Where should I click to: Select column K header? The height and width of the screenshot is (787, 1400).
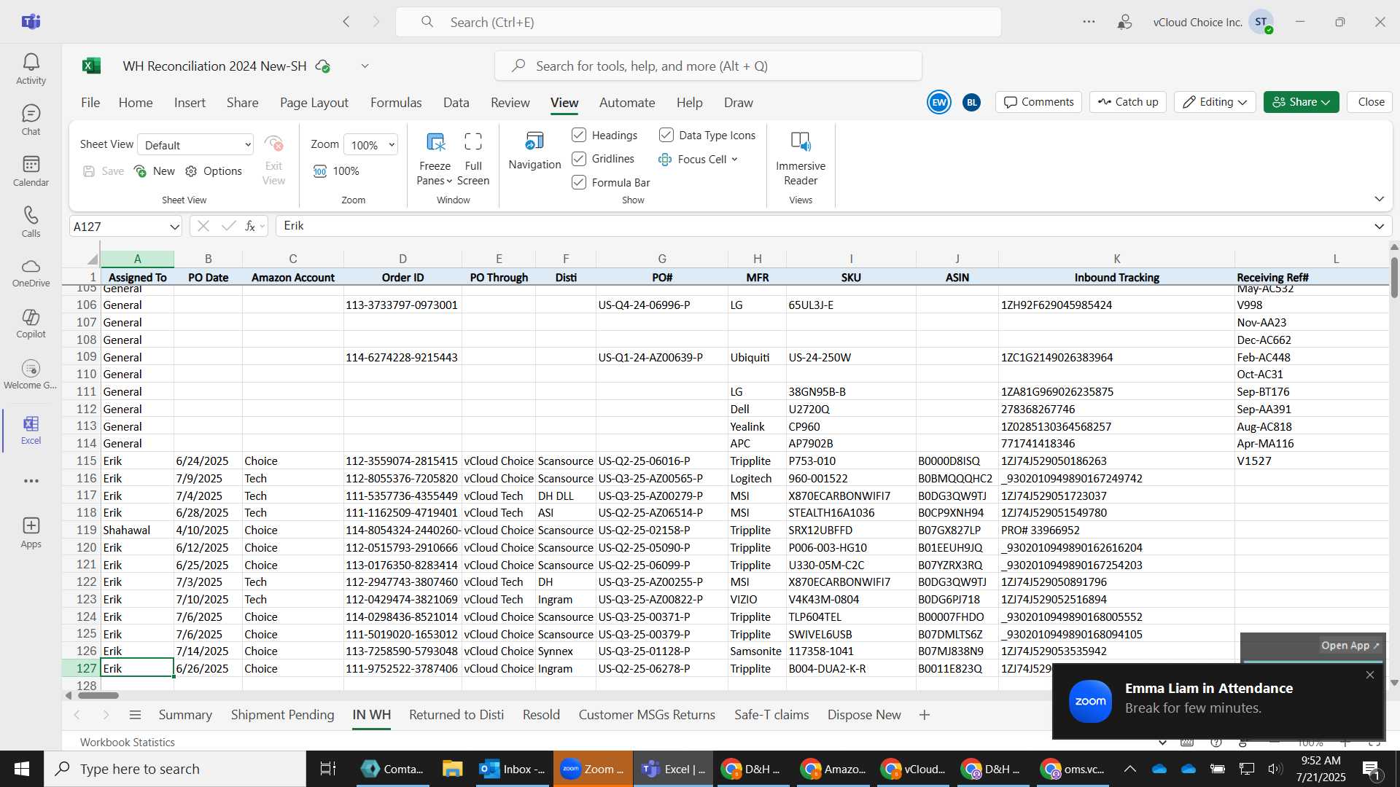(x=1116, y=259)
